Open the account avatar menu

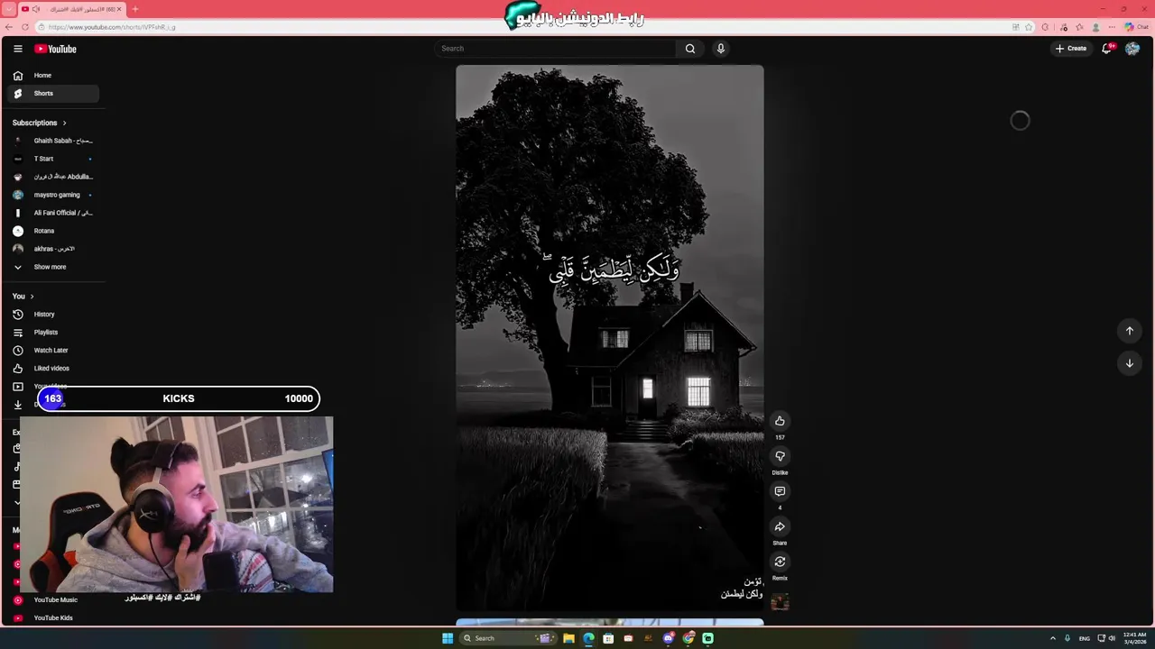coord(1132,49)
